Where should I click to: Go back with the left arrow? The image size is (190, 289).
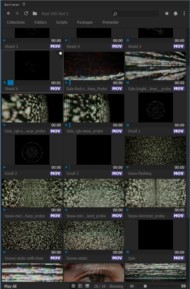(x=9, y=14)
